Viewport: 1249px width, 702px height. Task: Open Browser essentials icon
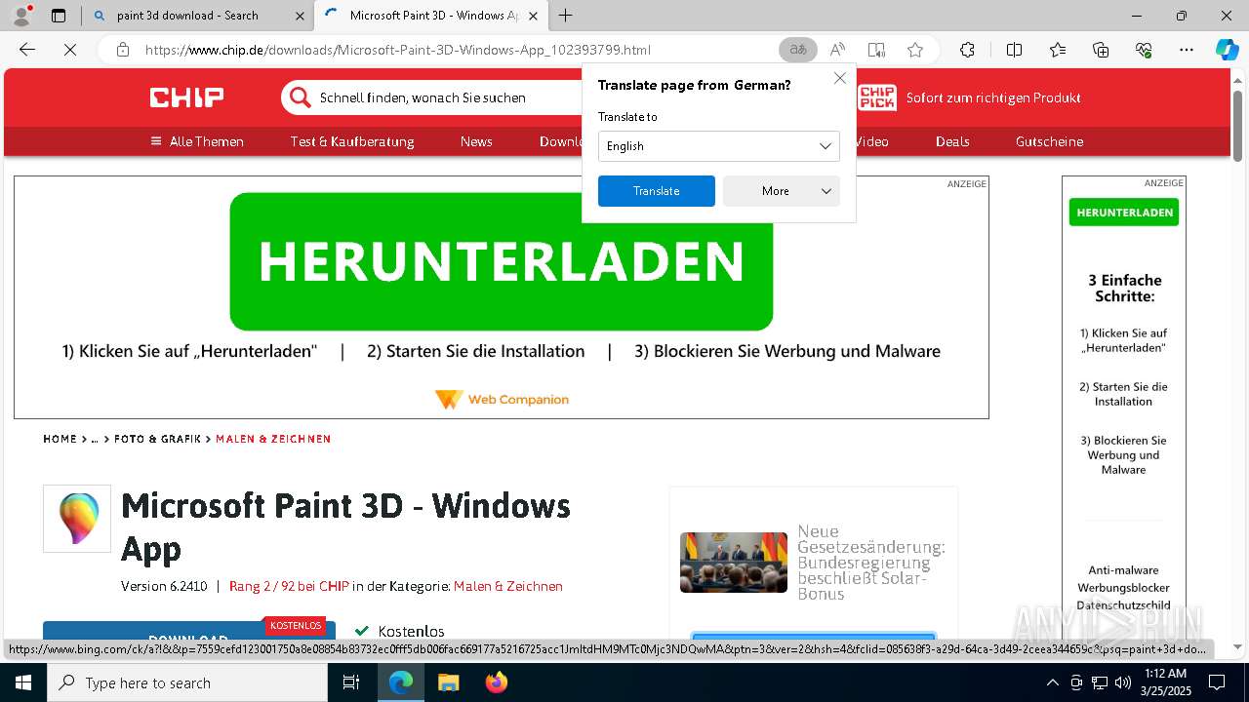coord(1144,50)
